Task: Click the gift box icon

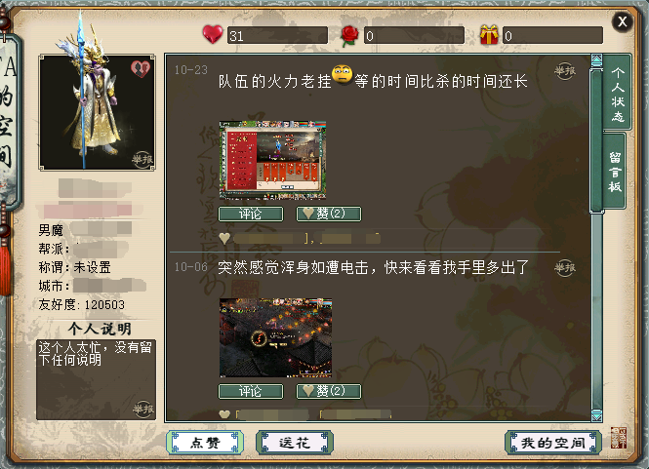Action: click(x=489, y=35)
